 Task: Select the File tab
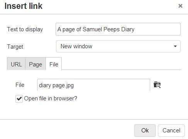tap(54, 64)
